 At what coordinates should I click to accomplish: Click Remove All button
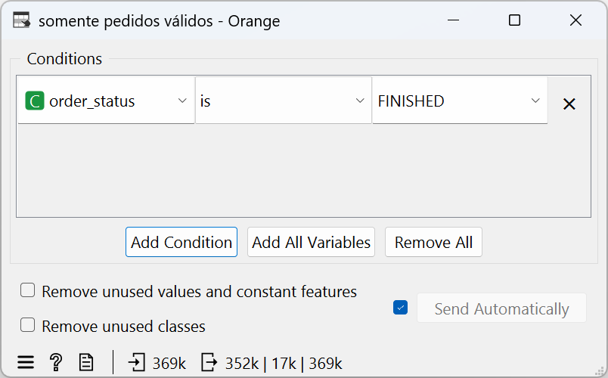433,242
